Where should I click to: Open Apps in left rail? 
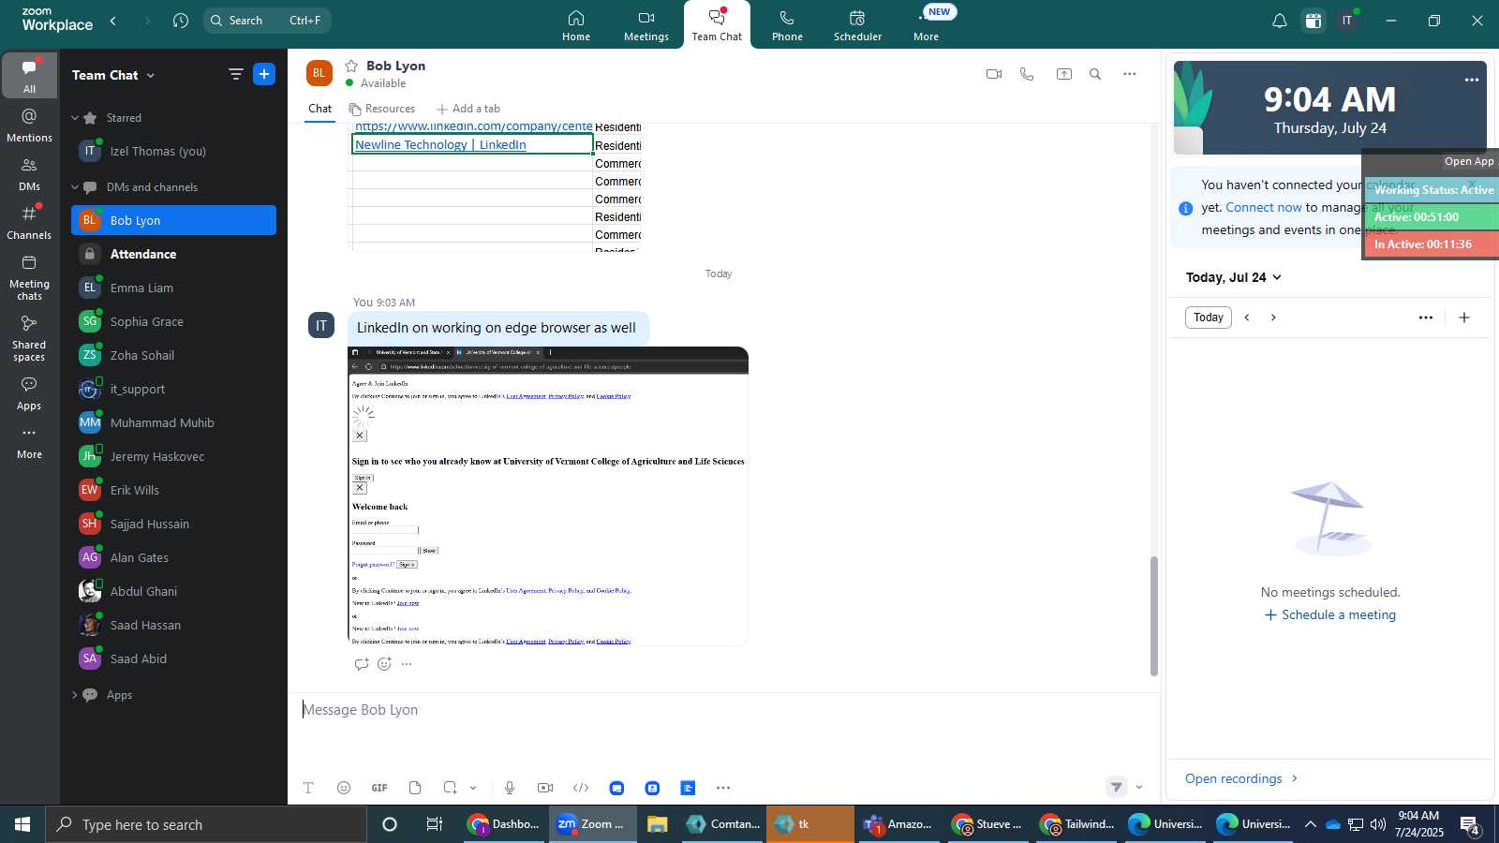pos(30,393)
